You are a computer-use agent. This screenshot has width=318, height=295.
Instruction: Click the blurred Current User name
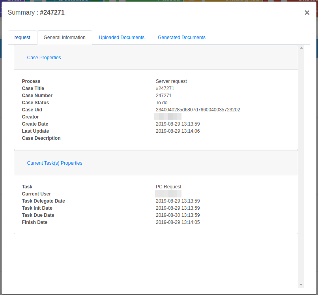click(168, 194)
